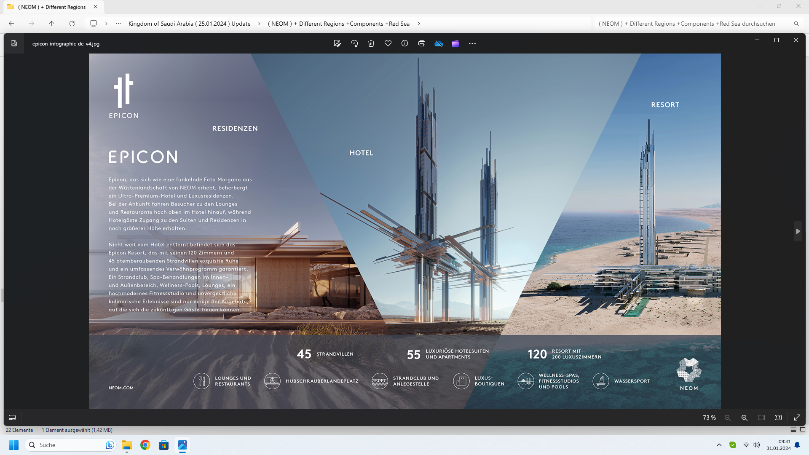This screenshot has width=809, height=455.
Task: Go up one folder level
Action: click(52, 24)
